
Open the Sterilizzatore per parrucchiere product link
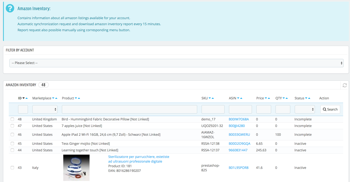[139, 159]
